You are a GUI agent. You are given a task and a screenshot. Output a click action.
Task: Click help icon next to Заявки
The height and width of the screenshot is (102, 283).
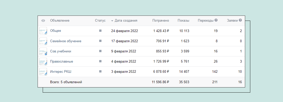(240, 20)
